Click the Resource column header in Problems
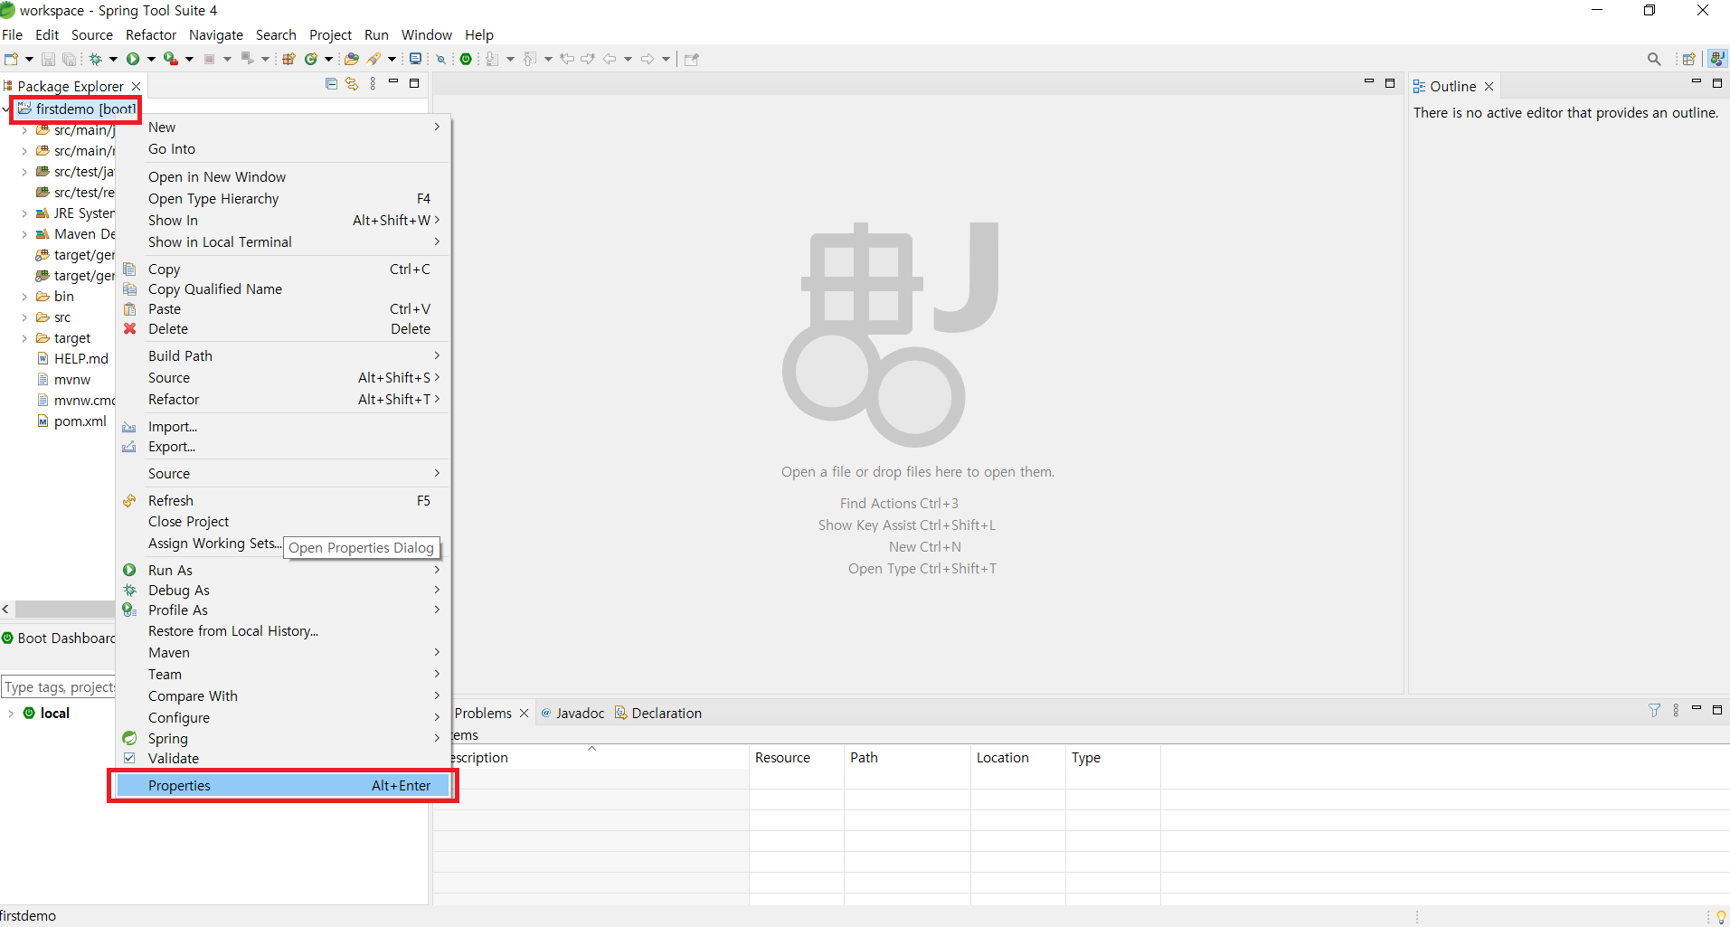Viewport: 1730px width, 927px height. 796,758
